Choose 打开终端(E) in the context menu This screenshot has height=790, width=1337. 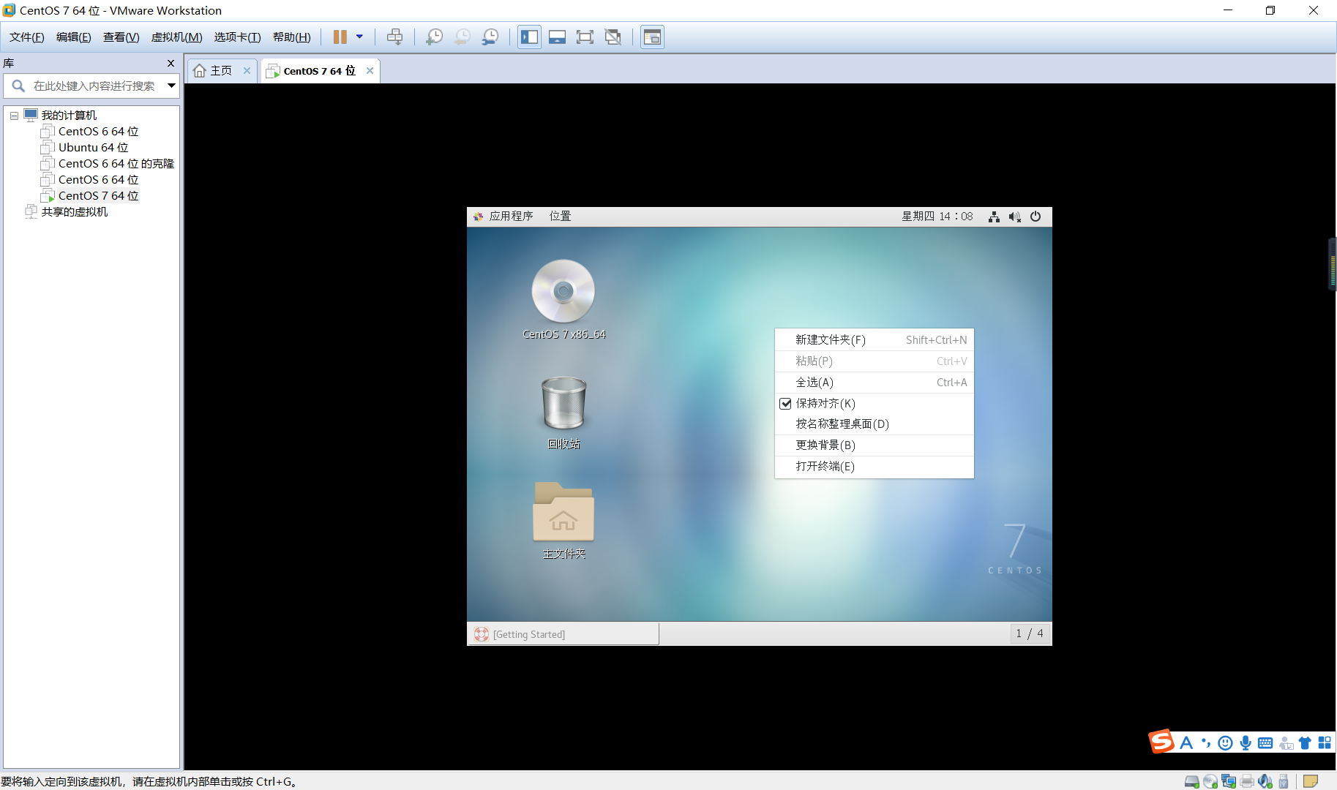[x=875, y=467]
